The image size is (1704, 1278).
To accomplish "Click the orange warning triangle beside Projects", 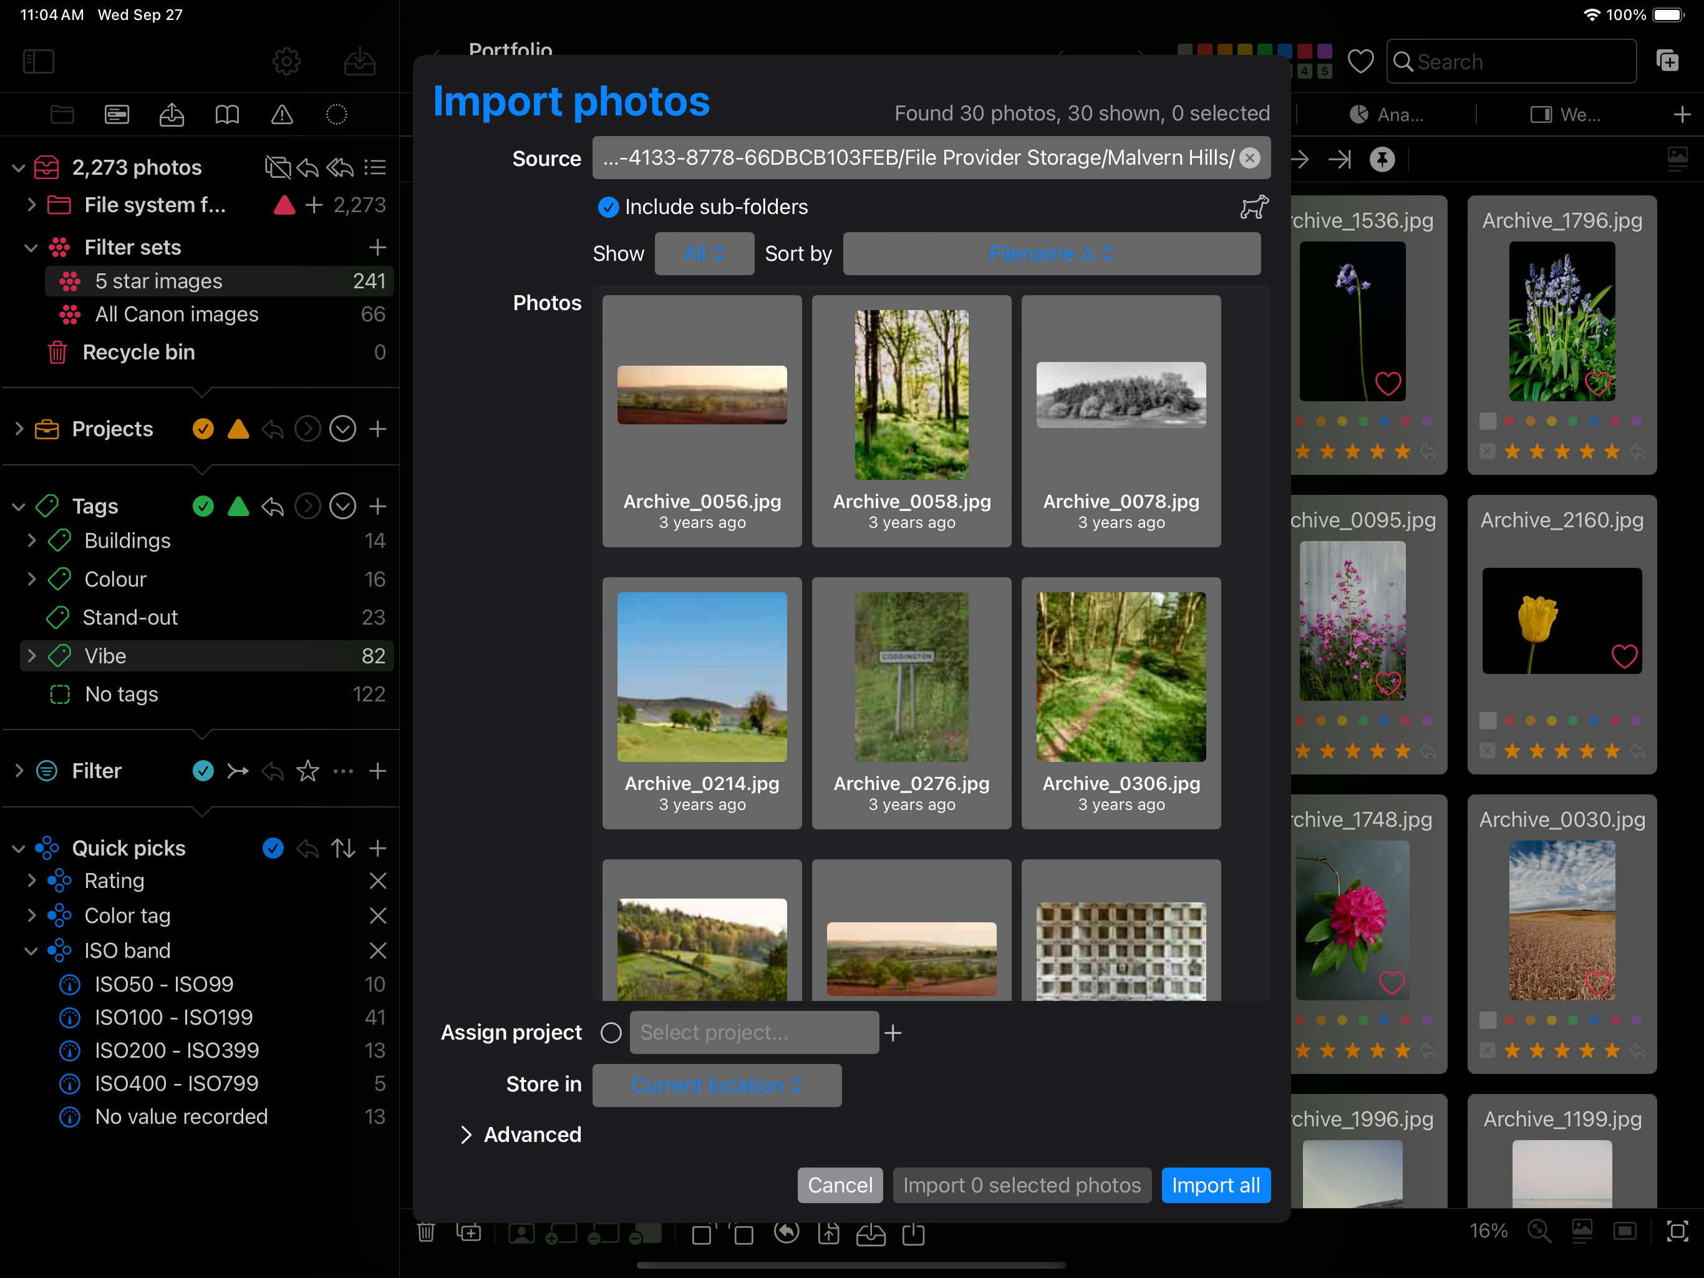I will [239, 429].
